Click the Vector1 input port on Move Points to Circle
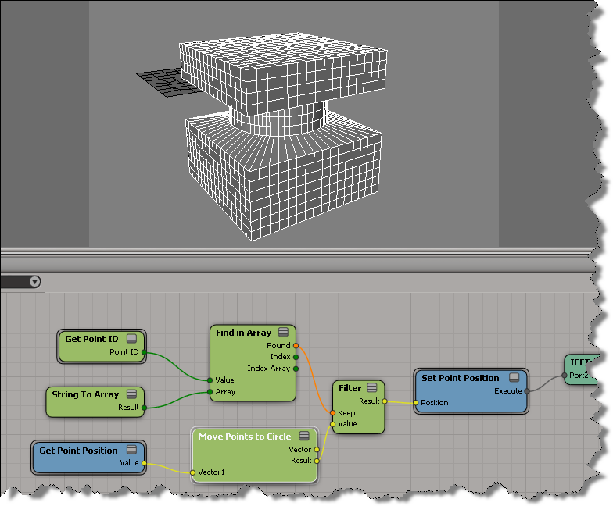The height and width of the screenshot is (506, 613). pos(193,472)
